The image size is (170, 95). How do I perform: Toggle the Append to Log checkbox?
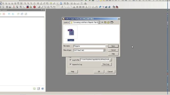tap(71, 64)
